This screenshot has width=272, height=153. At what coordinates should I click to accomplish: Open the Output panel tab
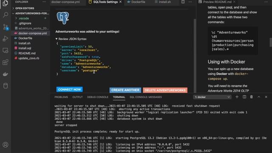click(77, 97)
